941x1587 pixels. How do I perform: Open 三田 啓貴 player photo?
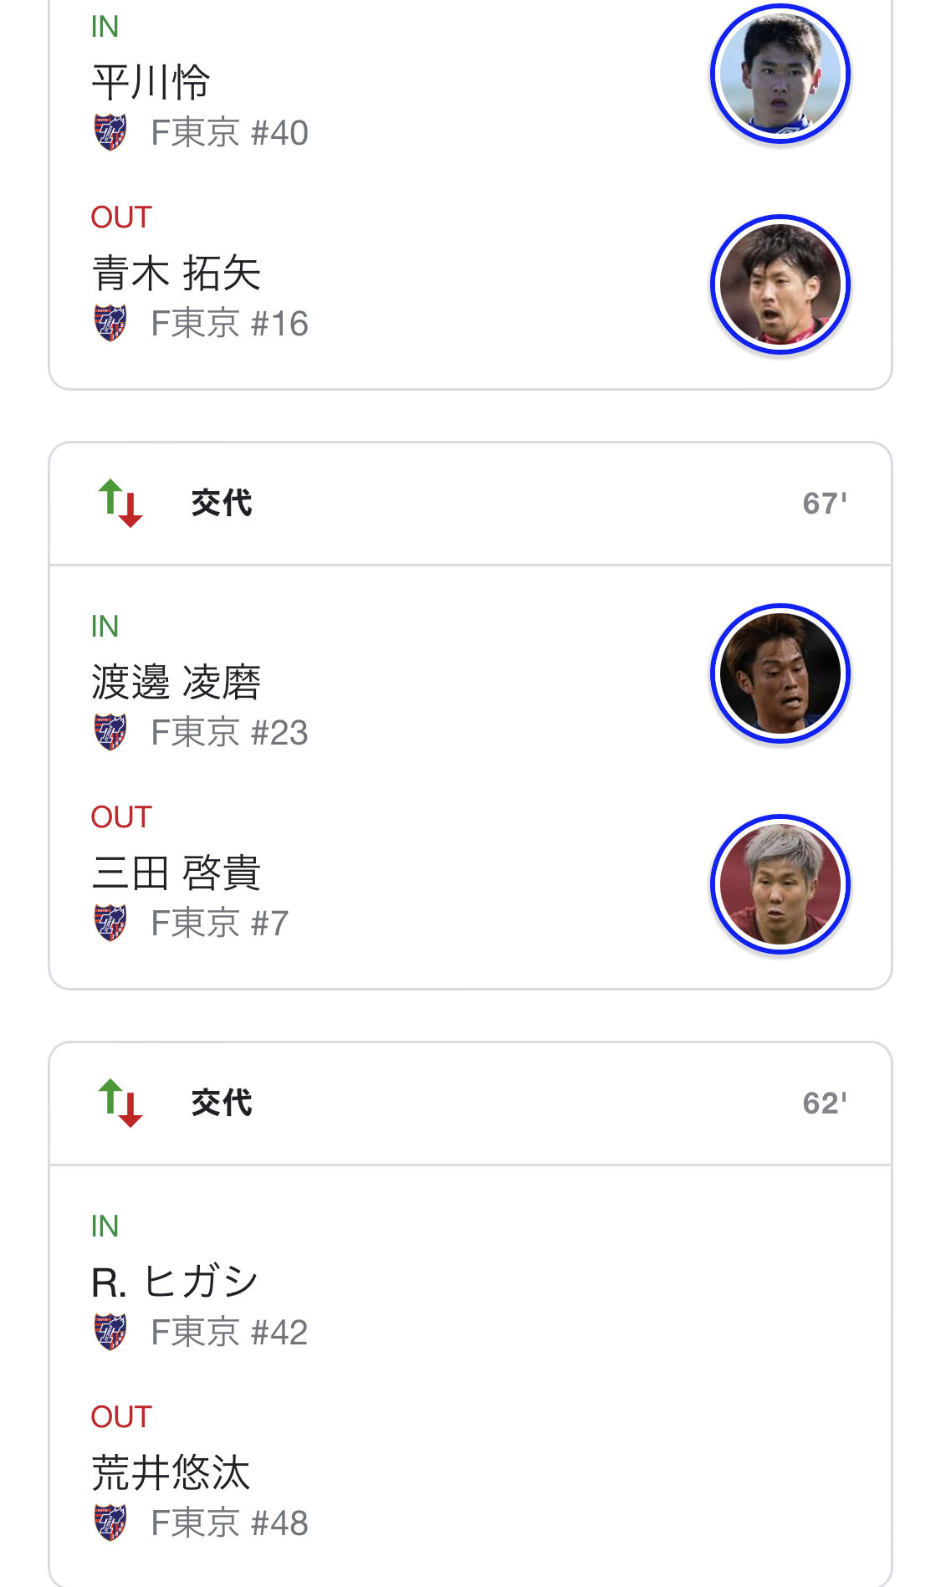(x=780, y=884)
